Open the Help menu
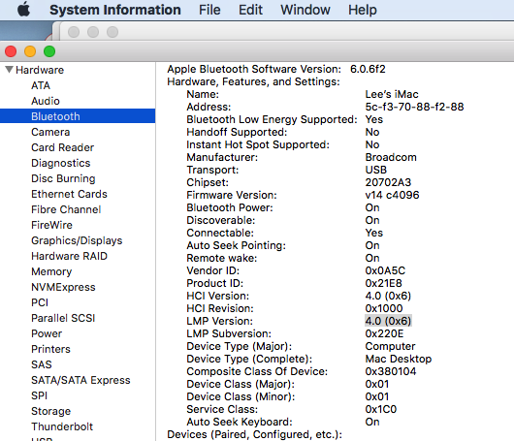 pyautogui.click(x=363, y=10)
